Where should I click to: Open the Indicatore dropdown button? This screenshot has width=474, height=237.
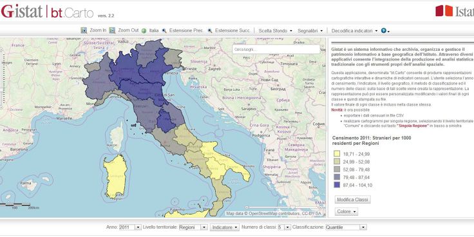coord(225,227)
